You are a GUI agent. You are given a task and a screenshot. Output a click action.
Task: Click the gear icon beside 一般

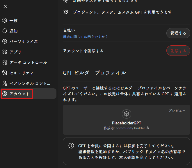(x=5, y=21)
